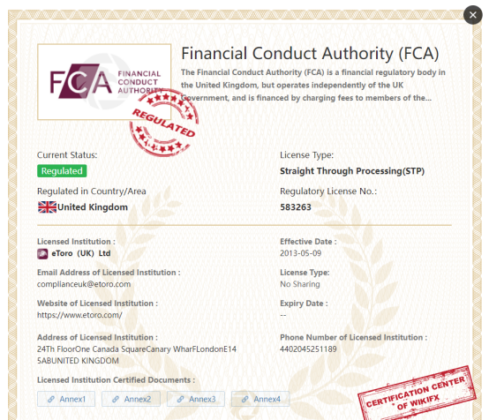Click the United Kingdom flag icon
The image size is (489, 420).
[x=47, y=207]
